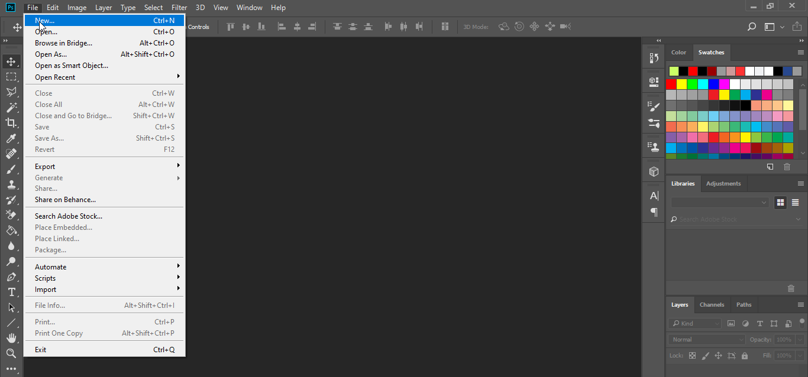Select the History Brush tool

coord(11,200)
